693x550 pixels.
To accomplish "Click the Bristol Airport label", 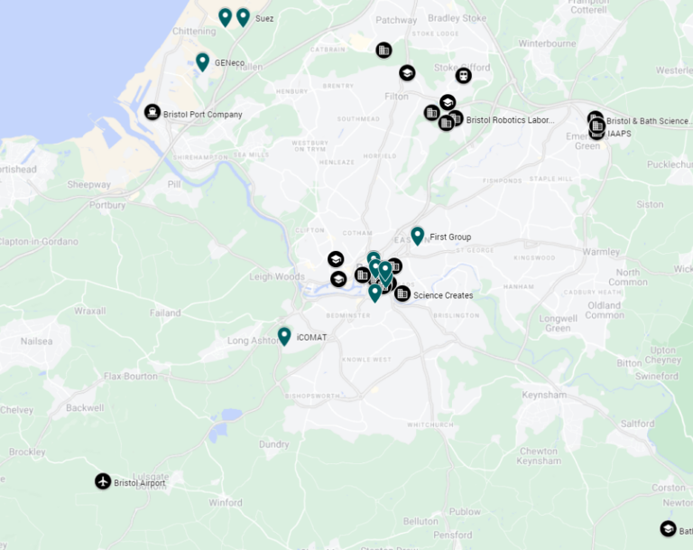I will click(140, 483).
